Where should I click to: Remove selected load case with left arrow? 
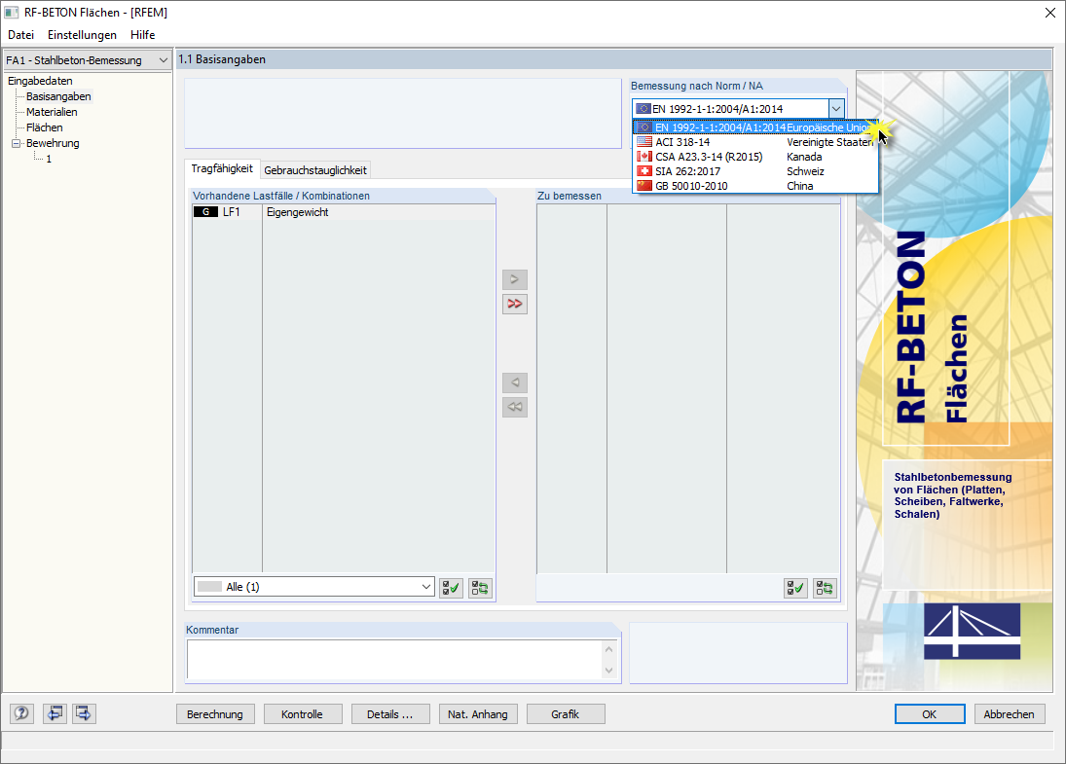coord(515,382)
